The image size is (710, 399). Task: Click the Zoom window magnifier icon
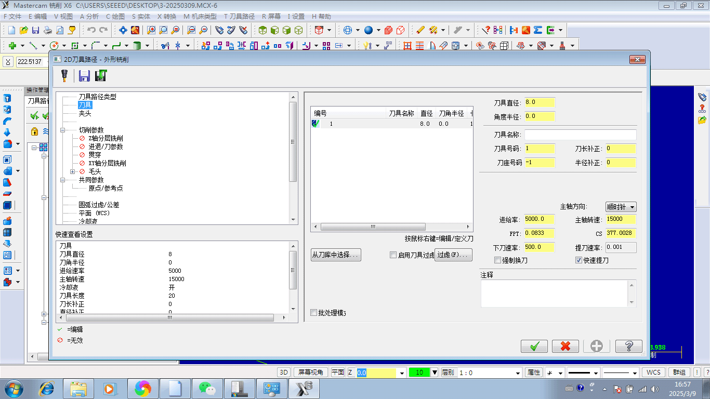[151, 30]
